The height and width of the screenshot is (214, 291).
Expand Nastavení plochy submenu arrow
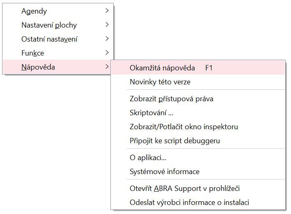coord(107,25)
